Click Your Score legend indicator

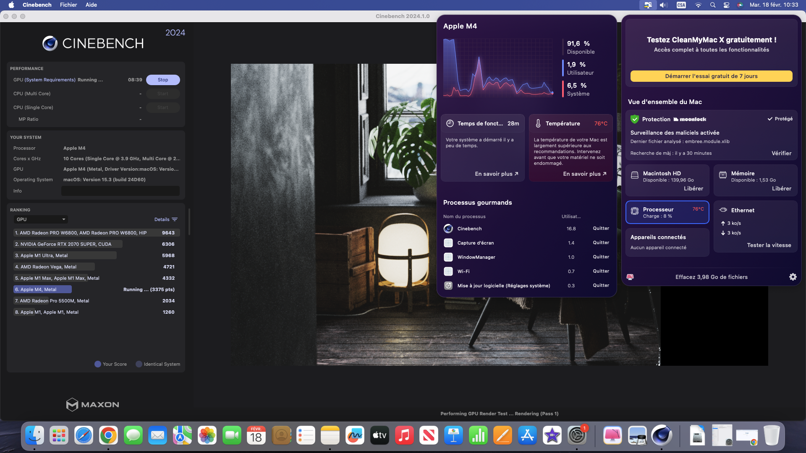tap(98, 364)
